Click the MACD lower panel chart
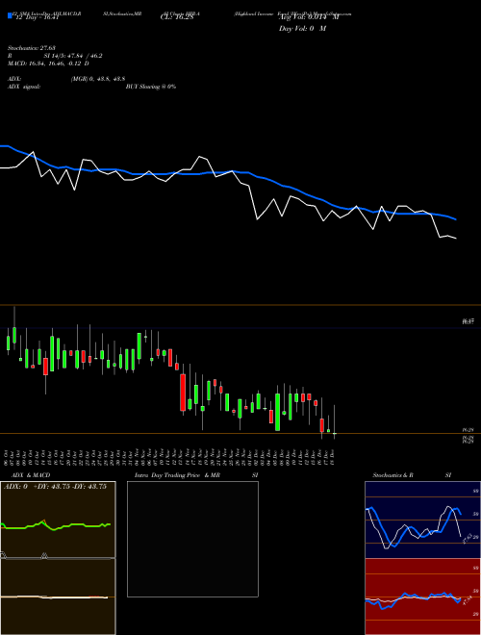481x635 pixels. coord(58,597)
